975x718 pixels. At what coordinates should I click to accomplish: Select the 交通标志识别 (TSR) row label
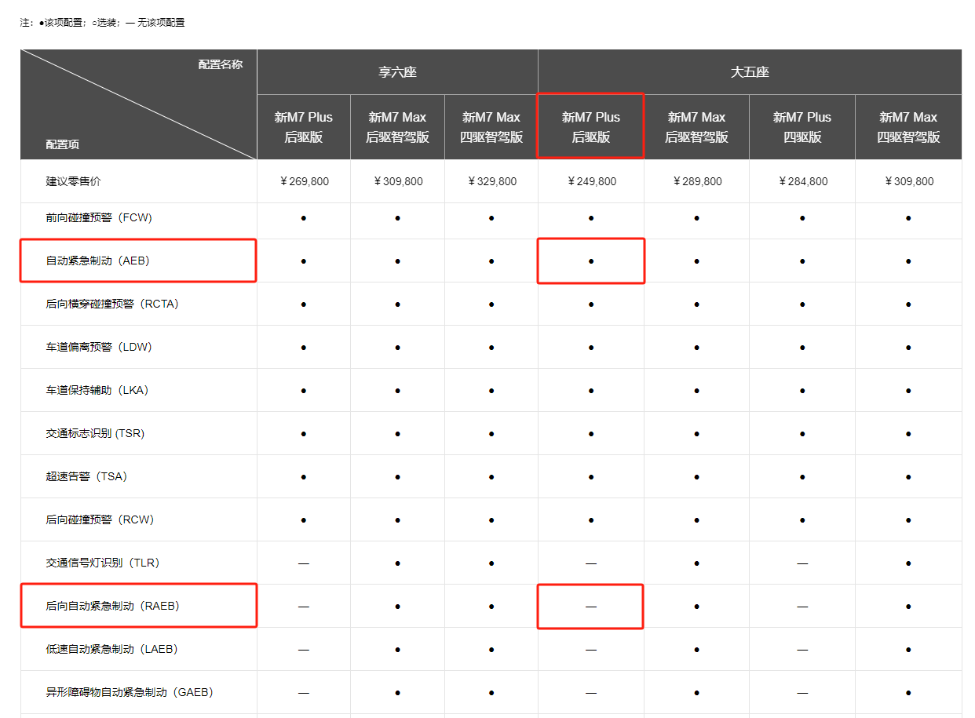point(95,433)
